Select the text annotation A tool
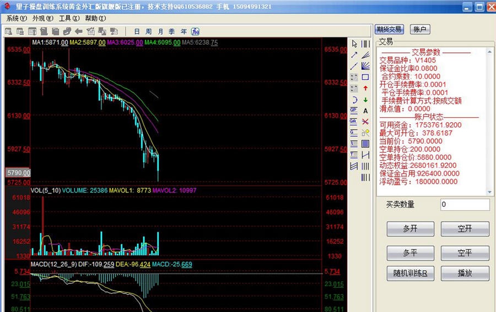This screenshot has height=312, width=496. (x=365, y=111)
